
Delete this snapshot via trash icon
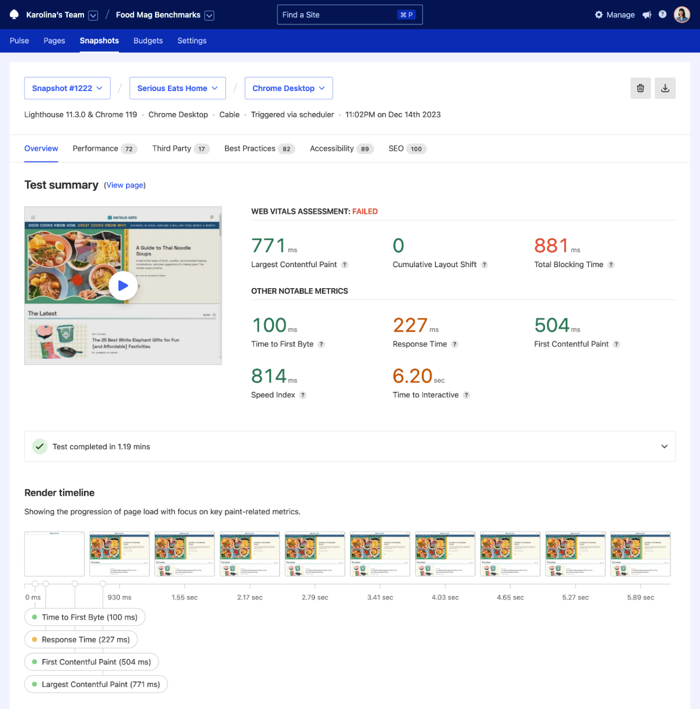click(x=640, y=88)
